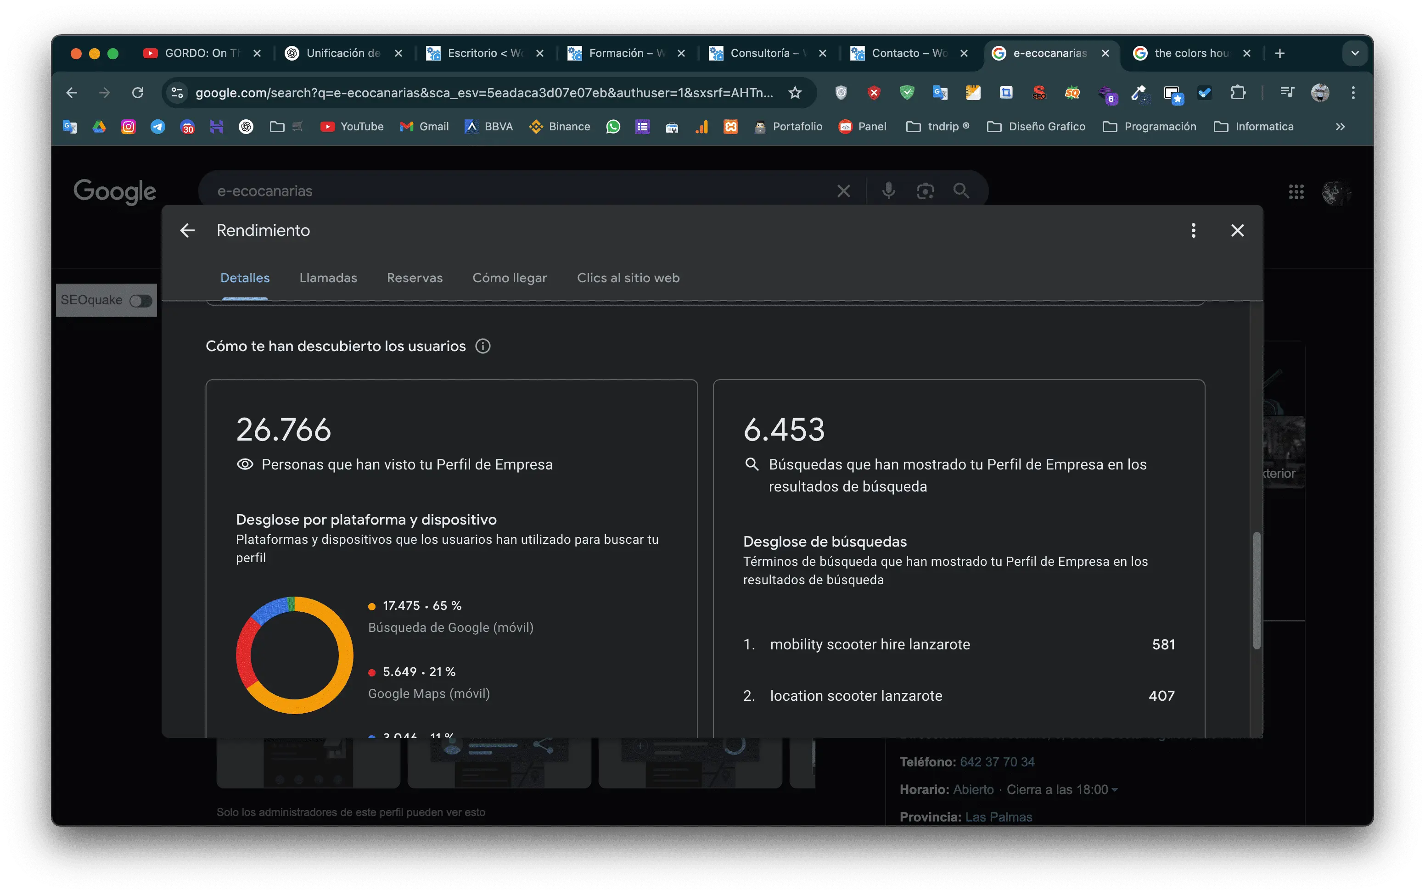Open the Google apps grid
Image resolution: width=1425 pixels, height=894 pixels.
pos(1296,191)
